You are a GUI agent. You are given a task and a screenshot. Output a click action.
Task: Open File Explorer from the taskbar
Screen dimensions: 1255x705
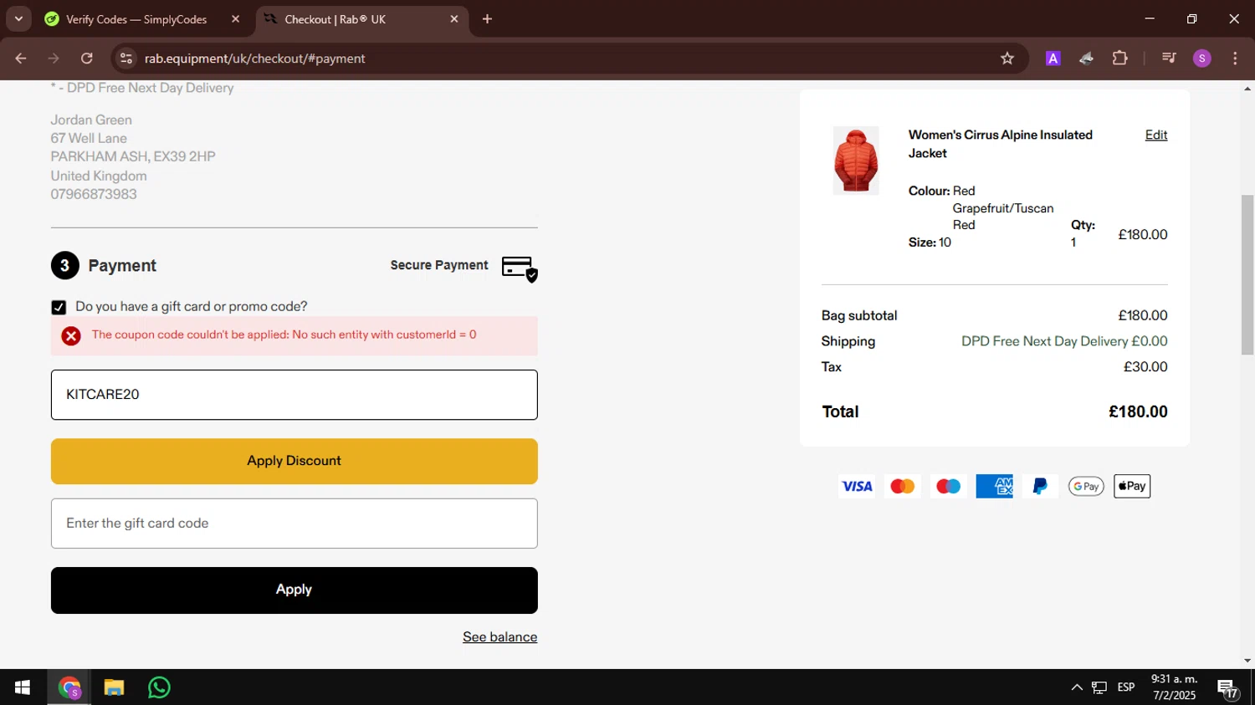tap(114, 687)
